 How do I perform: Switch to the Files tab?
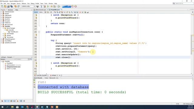click(17, 10)
